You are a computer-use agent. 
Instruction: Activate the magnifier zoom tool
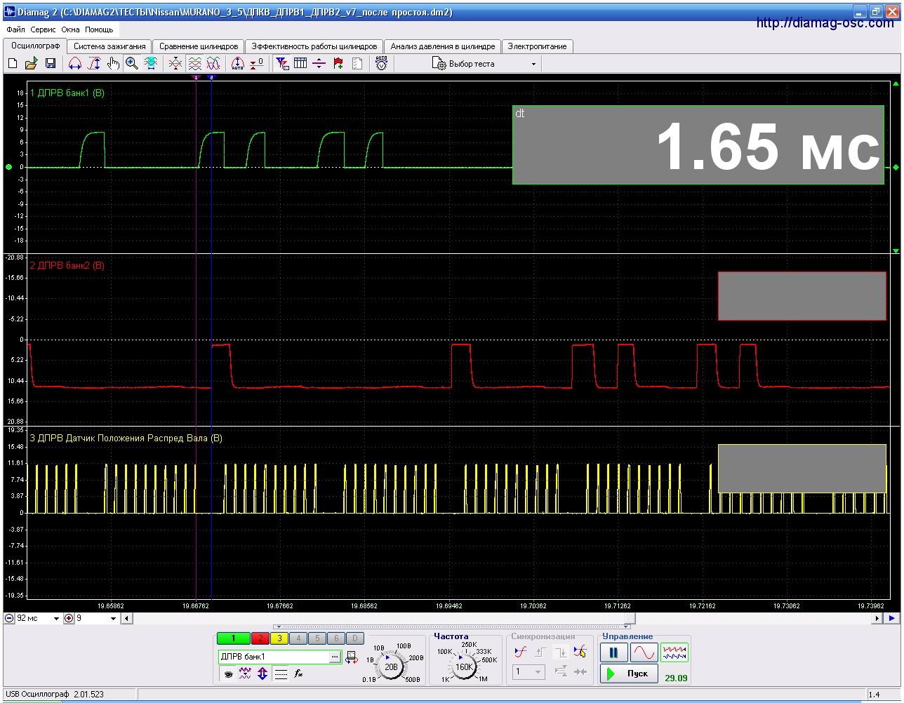coord(132,64)
